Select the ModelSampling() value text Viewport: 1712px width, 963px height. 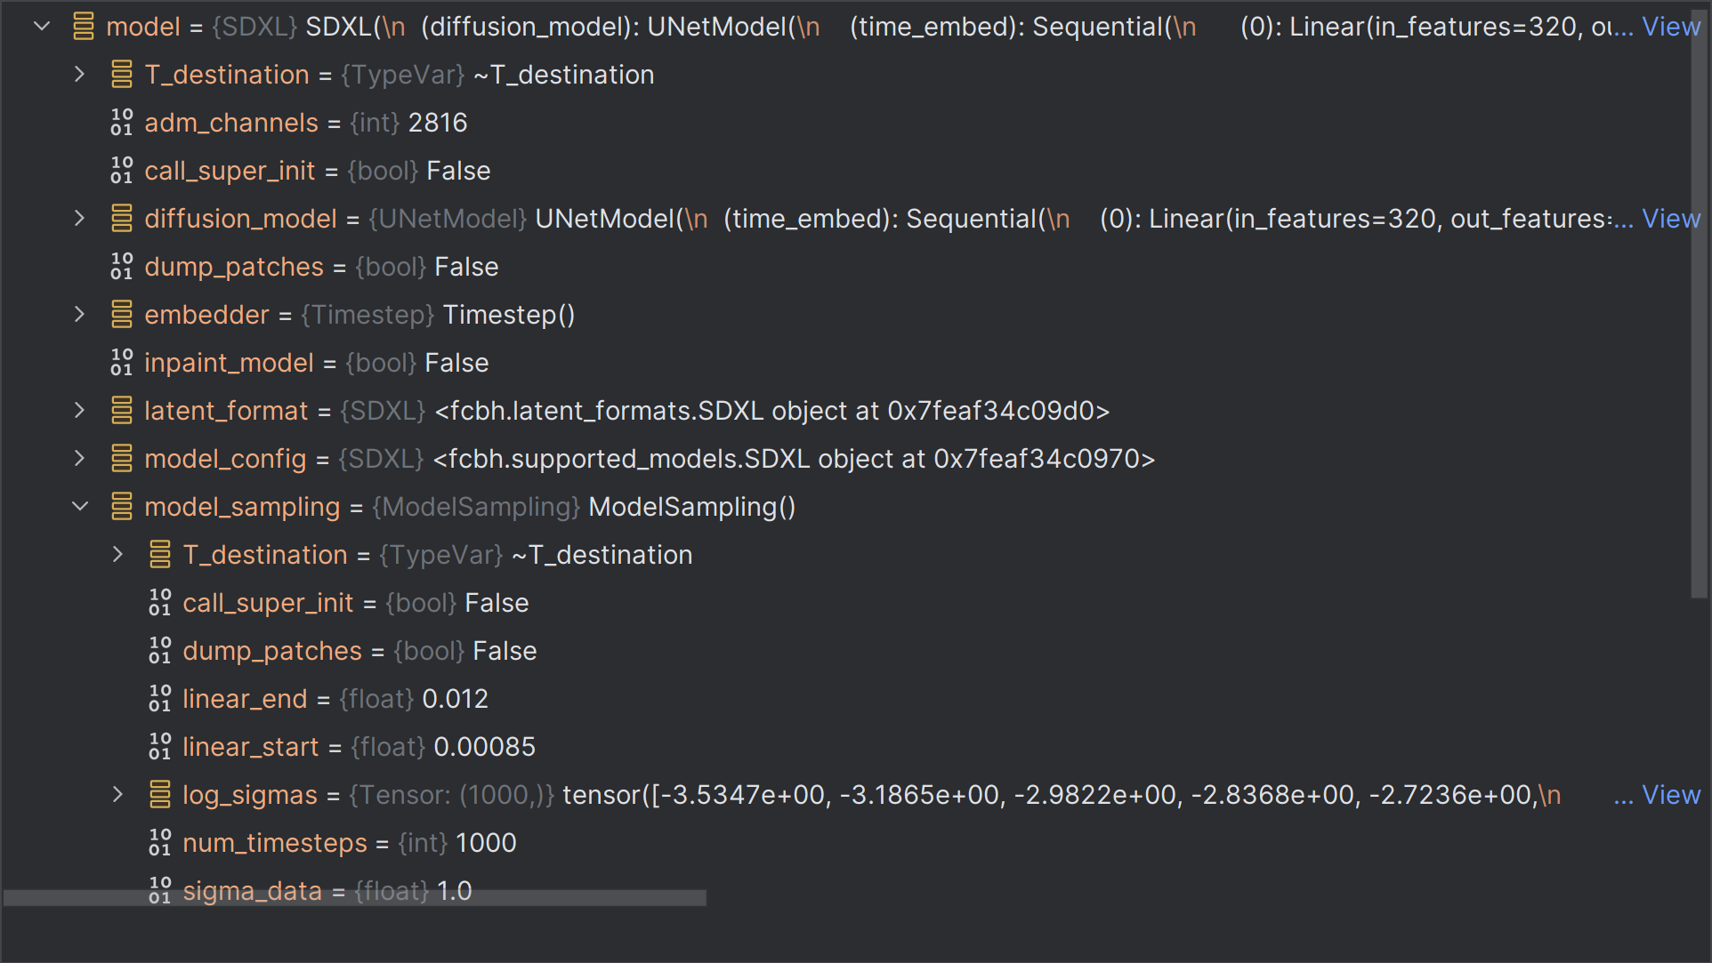pos(692,507)
